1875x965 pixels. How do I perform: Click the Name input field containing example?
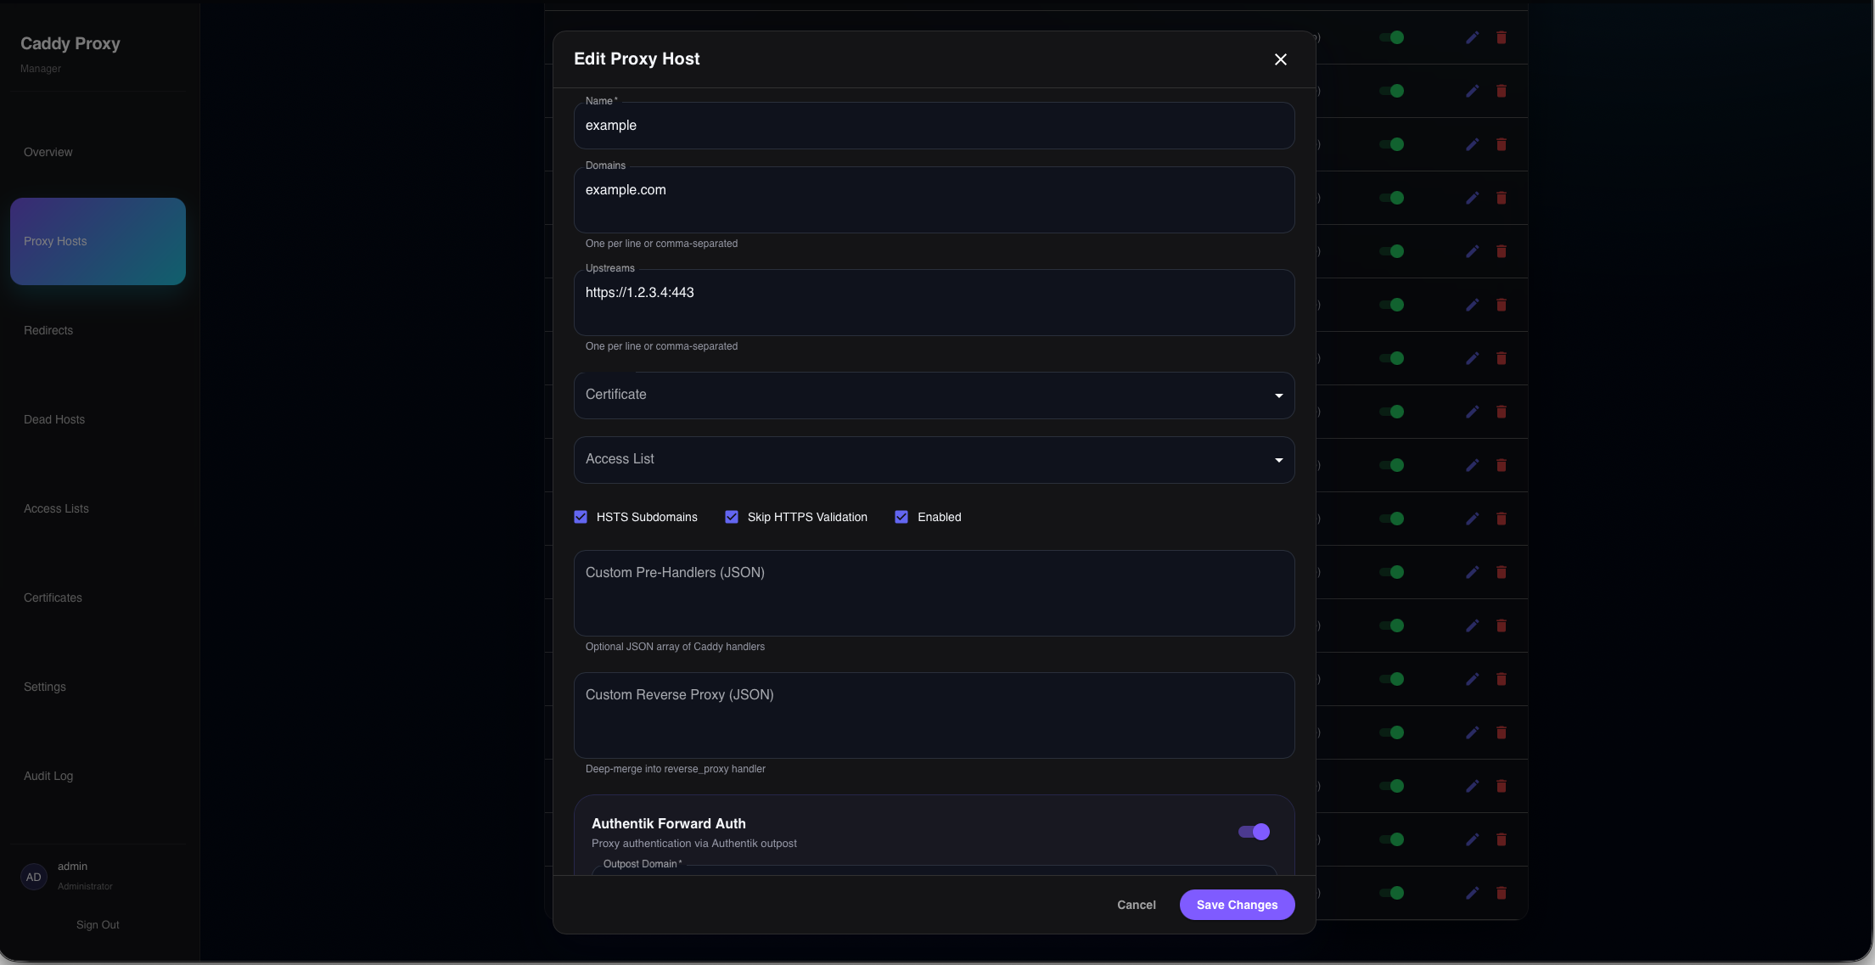pyautogui.click(x=934, y=125)
